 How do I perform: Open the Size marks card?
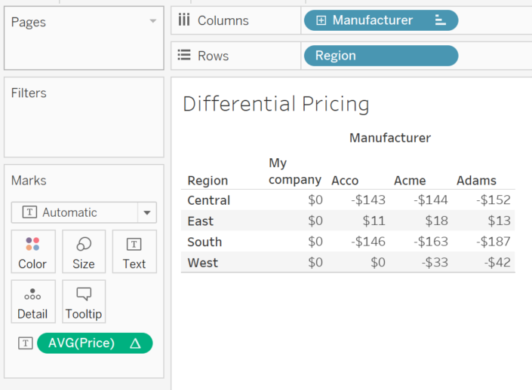(84, 251)
